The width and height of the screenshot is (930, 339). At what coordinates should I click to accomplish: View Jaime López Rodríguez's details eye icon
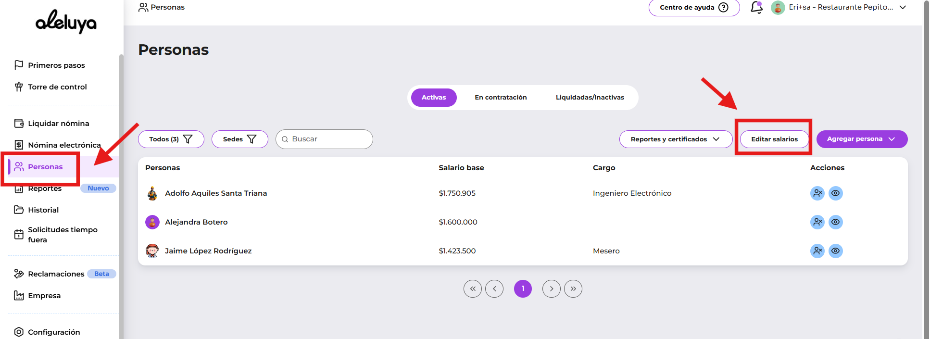(x=836, y=251)
